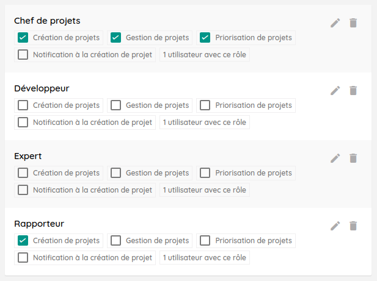Uncheck Création de projets for Chef de projets
377x281 pixels.
[x=23, y=38]
